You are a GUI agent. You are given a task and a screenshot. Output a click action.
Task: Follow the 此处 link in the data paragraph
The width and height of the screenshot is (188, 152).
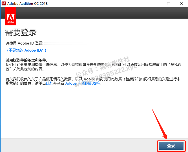[50, 83]
